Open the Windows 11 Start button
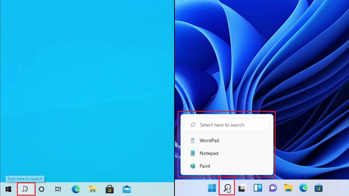349x196 pixels. point(212,188)
